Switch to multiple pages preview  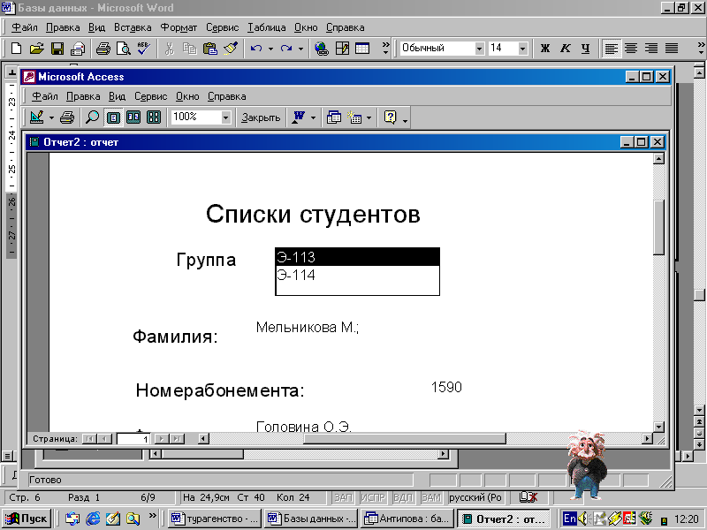154,117
